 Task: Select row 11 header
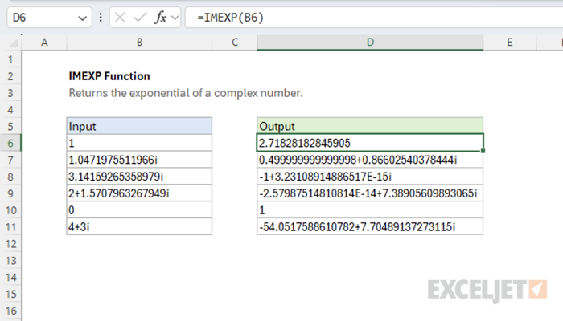[10, 227]
